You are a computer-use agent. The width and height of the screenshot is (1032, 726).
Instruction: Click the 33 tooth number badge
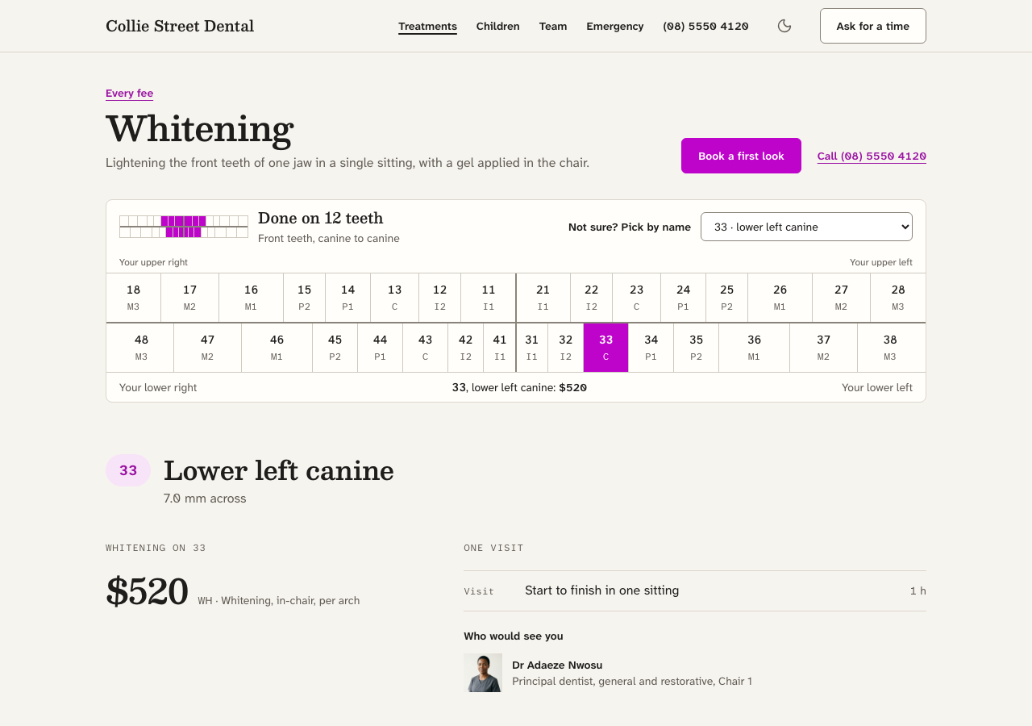point(128,470)
